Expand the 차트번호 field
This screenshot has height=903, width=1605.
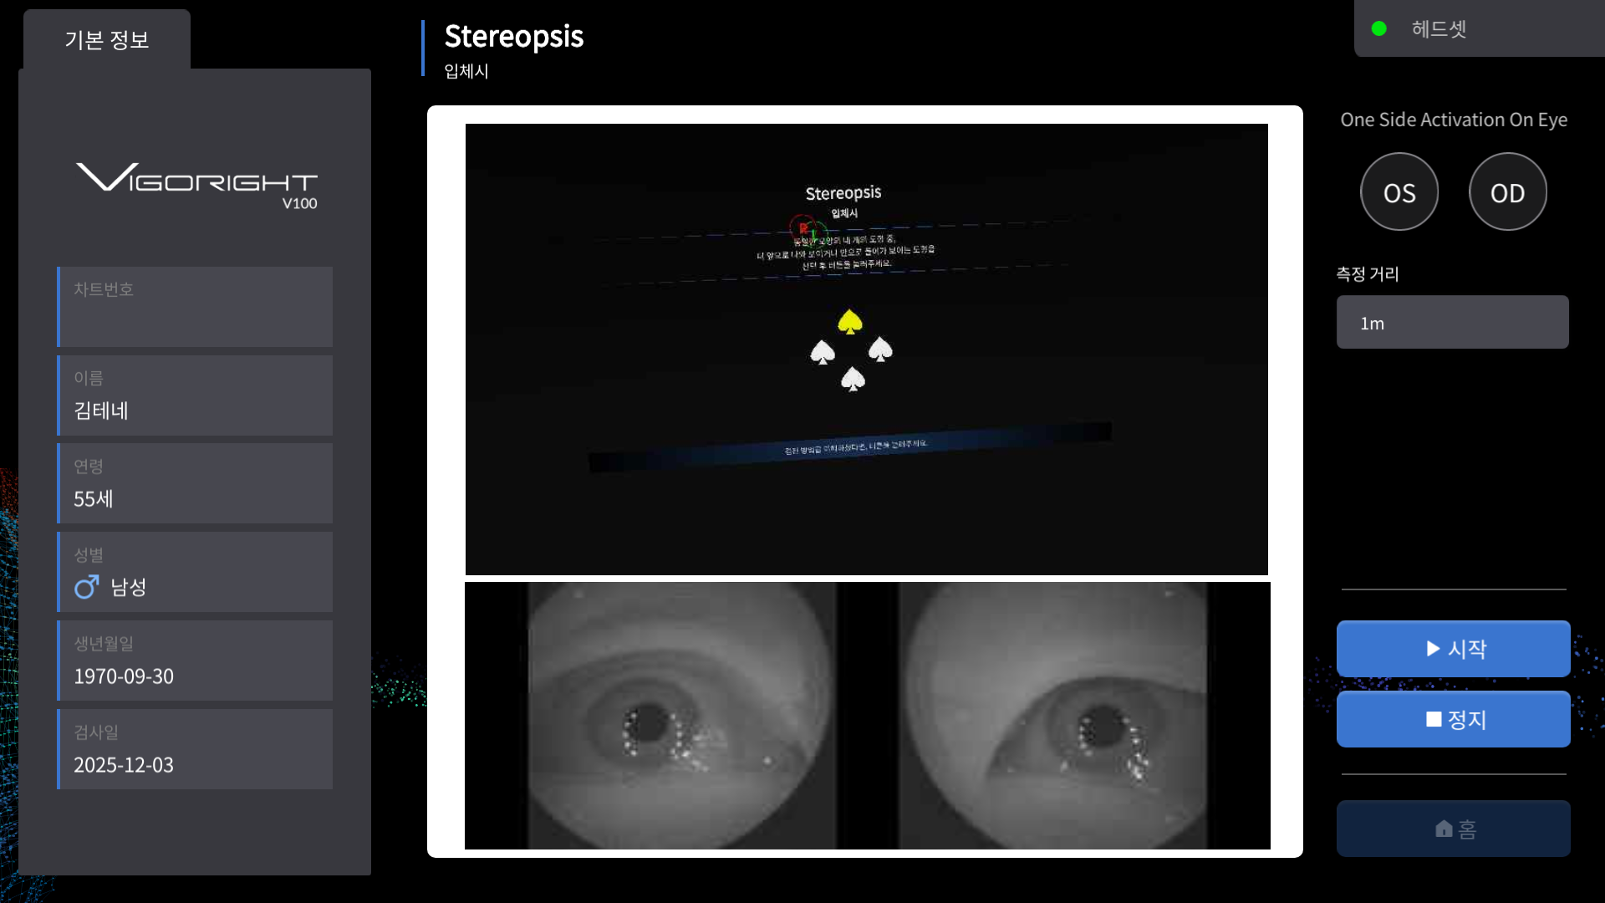coord(195,307)
